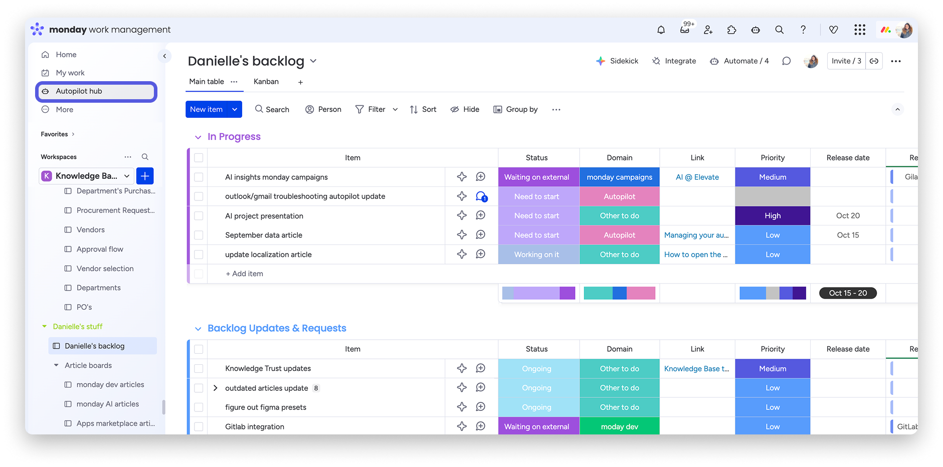This screenshot has height=467, width=943.
Task: Search workspaces with the magnifier icon
Action: click(145, 157)
